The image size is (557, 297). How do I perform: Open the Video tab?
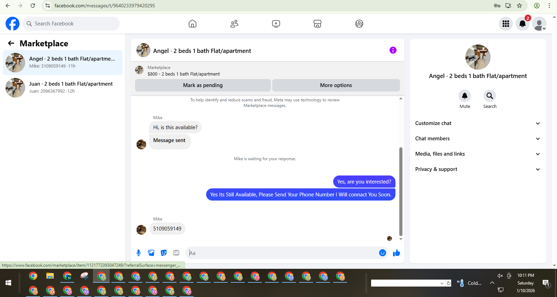click(x=276, y=24)
